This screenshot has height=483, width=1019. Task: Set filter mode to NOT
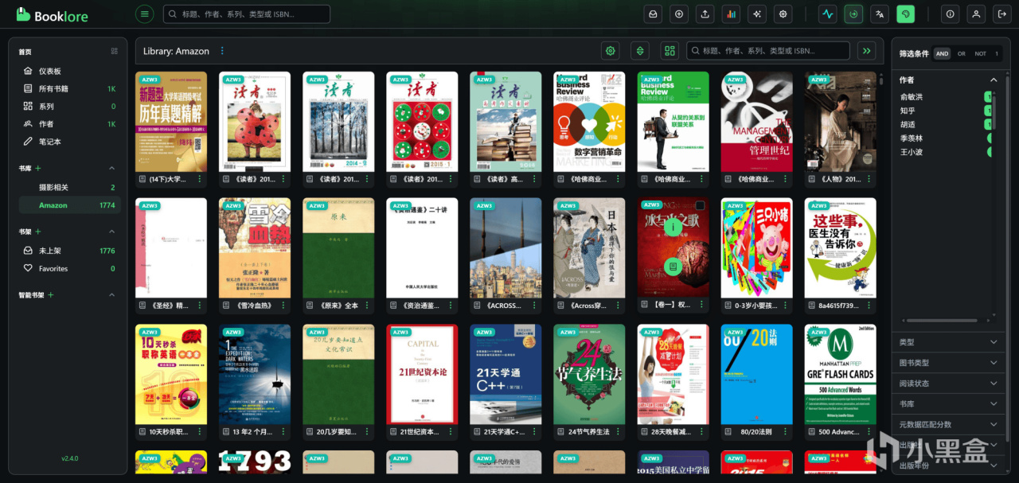coord(980,53)
